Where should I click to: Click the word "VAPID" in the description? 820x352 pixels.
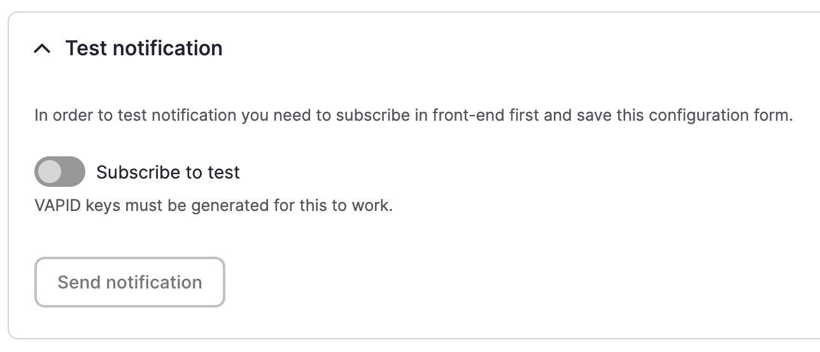click(x=58, y=206)
